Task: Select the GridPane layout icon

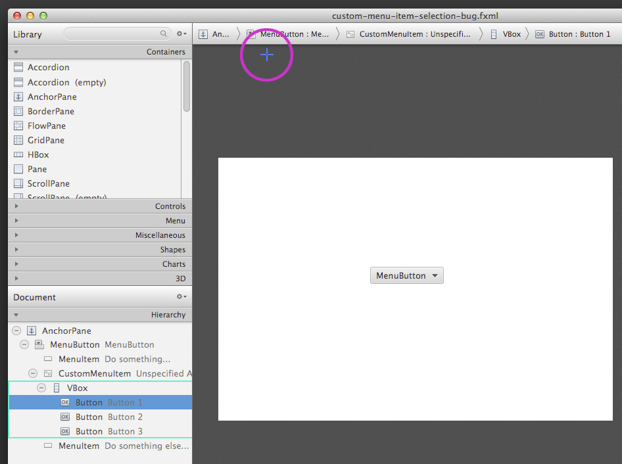Action: (x=18, y=140)
